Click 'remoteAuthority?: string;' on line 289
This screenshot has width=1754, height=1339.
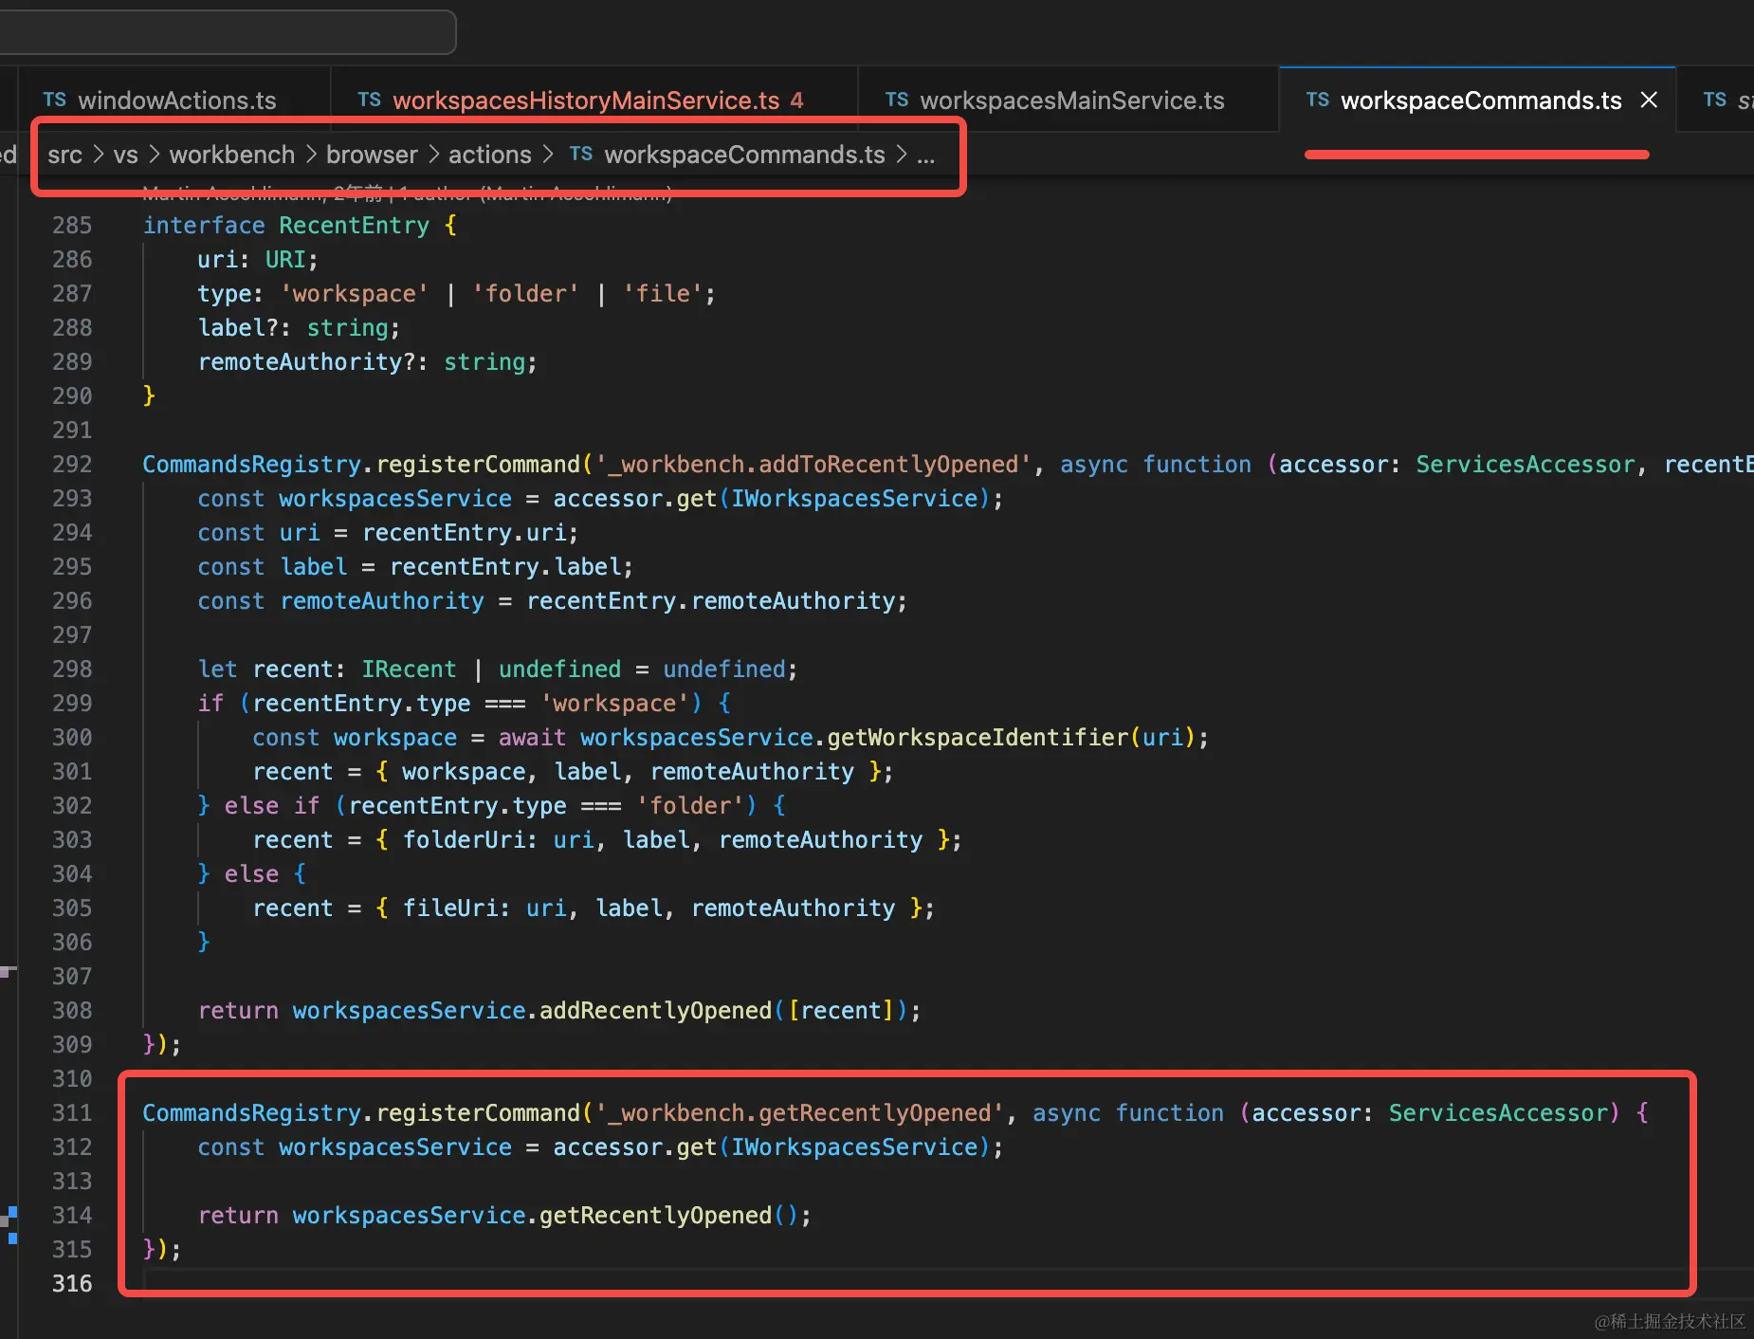[368, 361]
